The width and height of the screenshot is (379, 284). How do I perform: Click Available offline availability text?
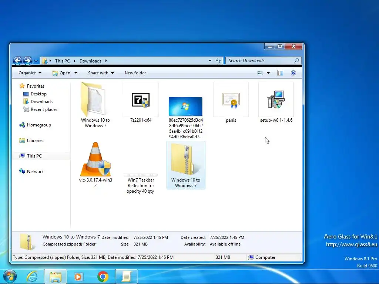[225, 244]
